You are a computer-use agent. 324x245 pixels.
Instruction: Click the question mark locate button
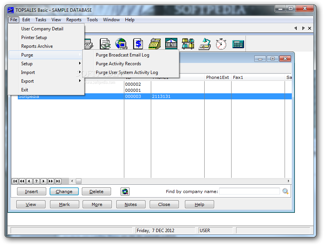click(36, 181)
